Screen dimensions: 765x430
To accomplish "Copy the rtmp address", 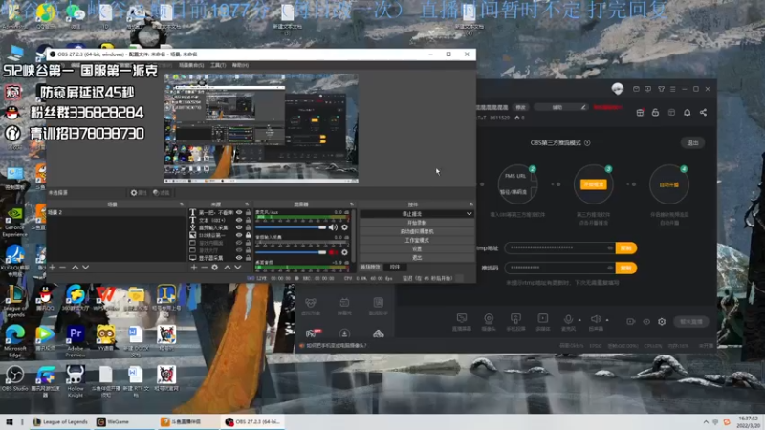I will coord(626,248).
